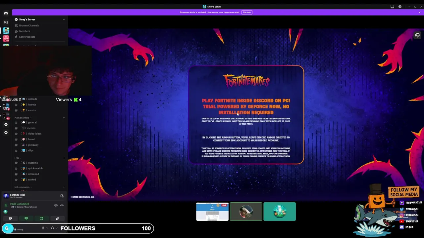Close the Streamer Mode banner
Viewport: 424px width, 238px height.
point(419,13)
